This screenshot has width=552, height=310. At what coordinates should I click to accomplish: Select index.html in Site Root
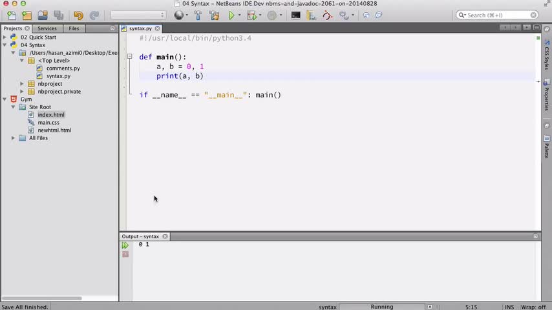(x=51, y=115)
